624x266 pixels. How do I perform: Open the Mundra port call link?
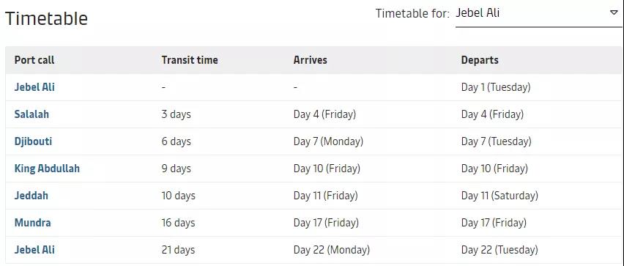point(33,223)
